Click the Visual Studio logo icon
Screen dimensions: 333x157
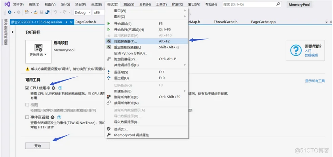tap(7, 4)
